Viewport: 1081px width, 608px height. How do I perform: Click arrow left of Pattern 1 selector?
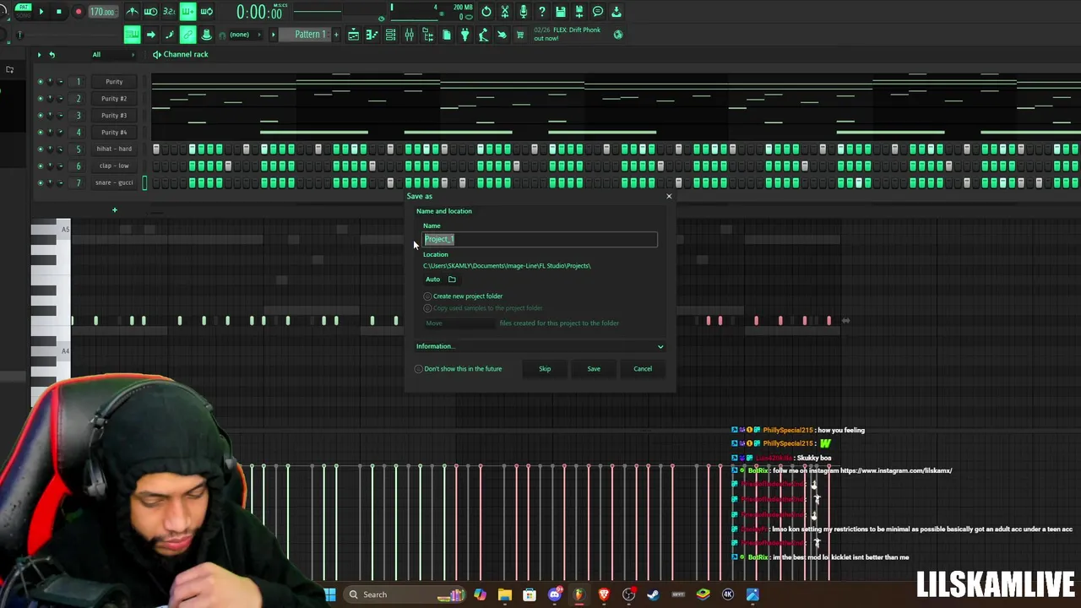[x=273, y=35]
